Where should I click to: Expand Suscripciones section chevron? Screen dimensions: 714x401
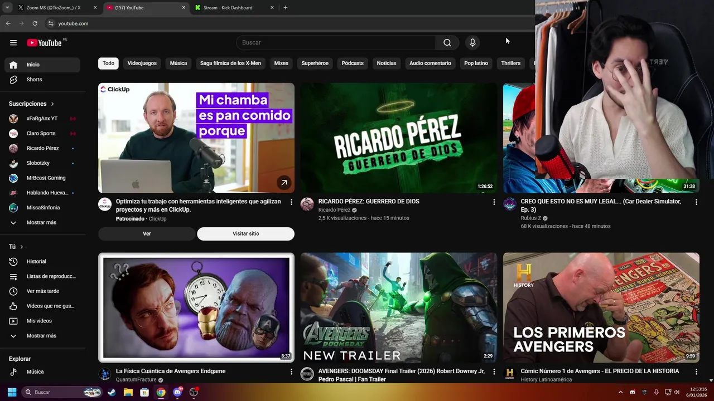click(52, 104)
